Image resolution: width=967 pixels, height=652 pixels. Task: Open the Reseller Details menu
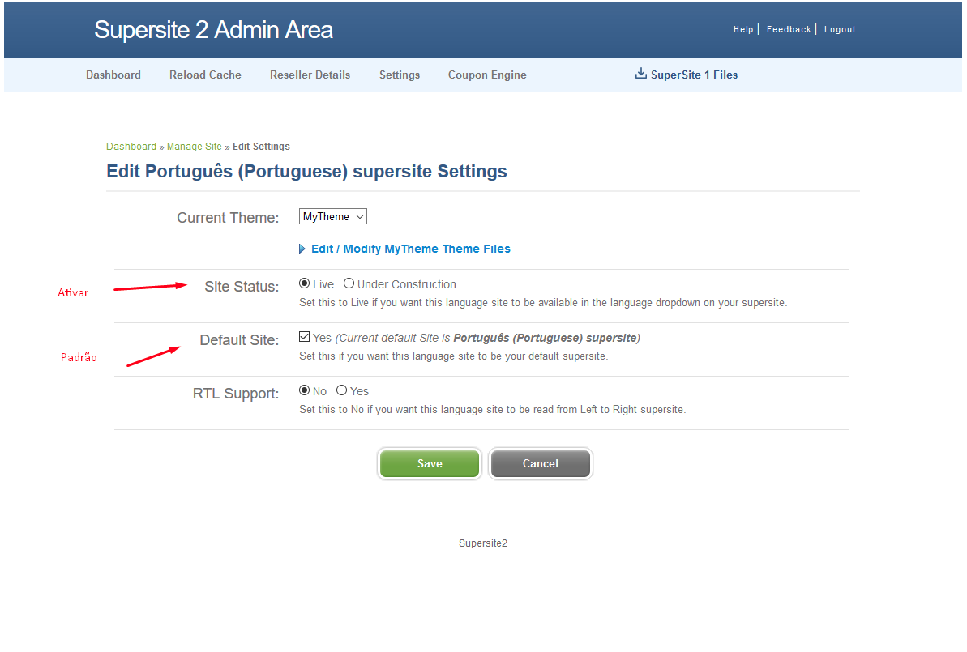(x=310, y=75)
